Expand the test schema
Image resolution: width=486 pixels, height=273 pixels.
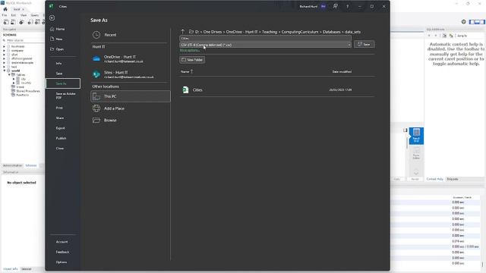click(x=5, y=67)
